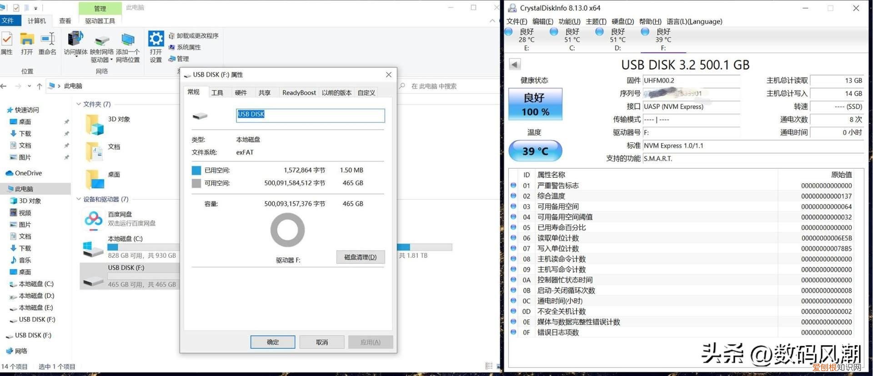Click the back arrow in Explorer navigation

4,86
